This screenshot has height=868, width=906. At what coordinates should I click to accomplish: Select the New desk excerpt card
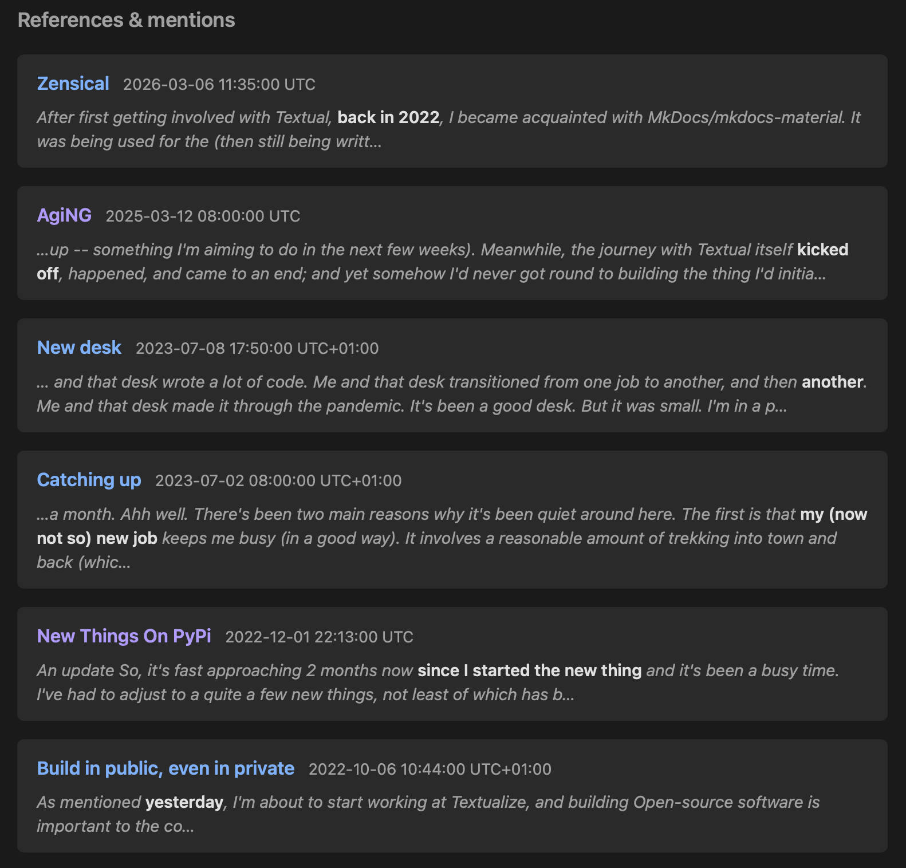tap(452, 394)
